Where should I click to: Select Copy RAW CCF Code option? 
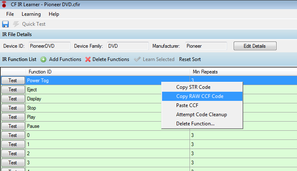pyautogui.click(x=200, y=96)
